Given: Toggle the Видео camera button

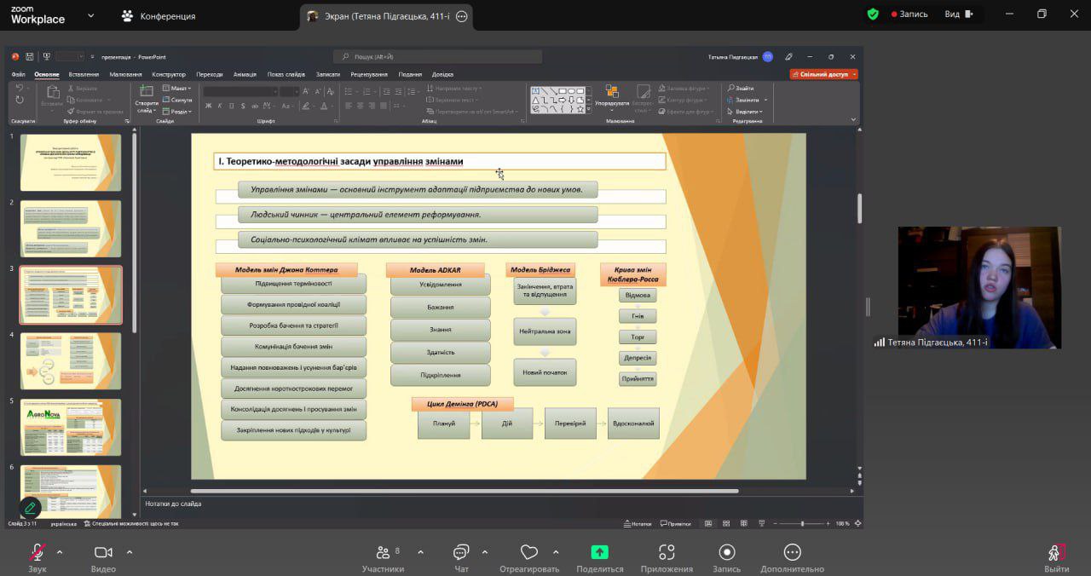Looking at the screenshot, I should (103, 553).
